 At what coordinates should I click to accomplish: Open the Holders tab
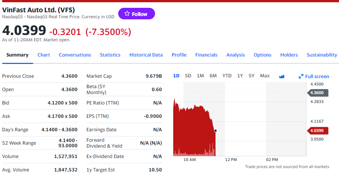(x=289, y=55)
